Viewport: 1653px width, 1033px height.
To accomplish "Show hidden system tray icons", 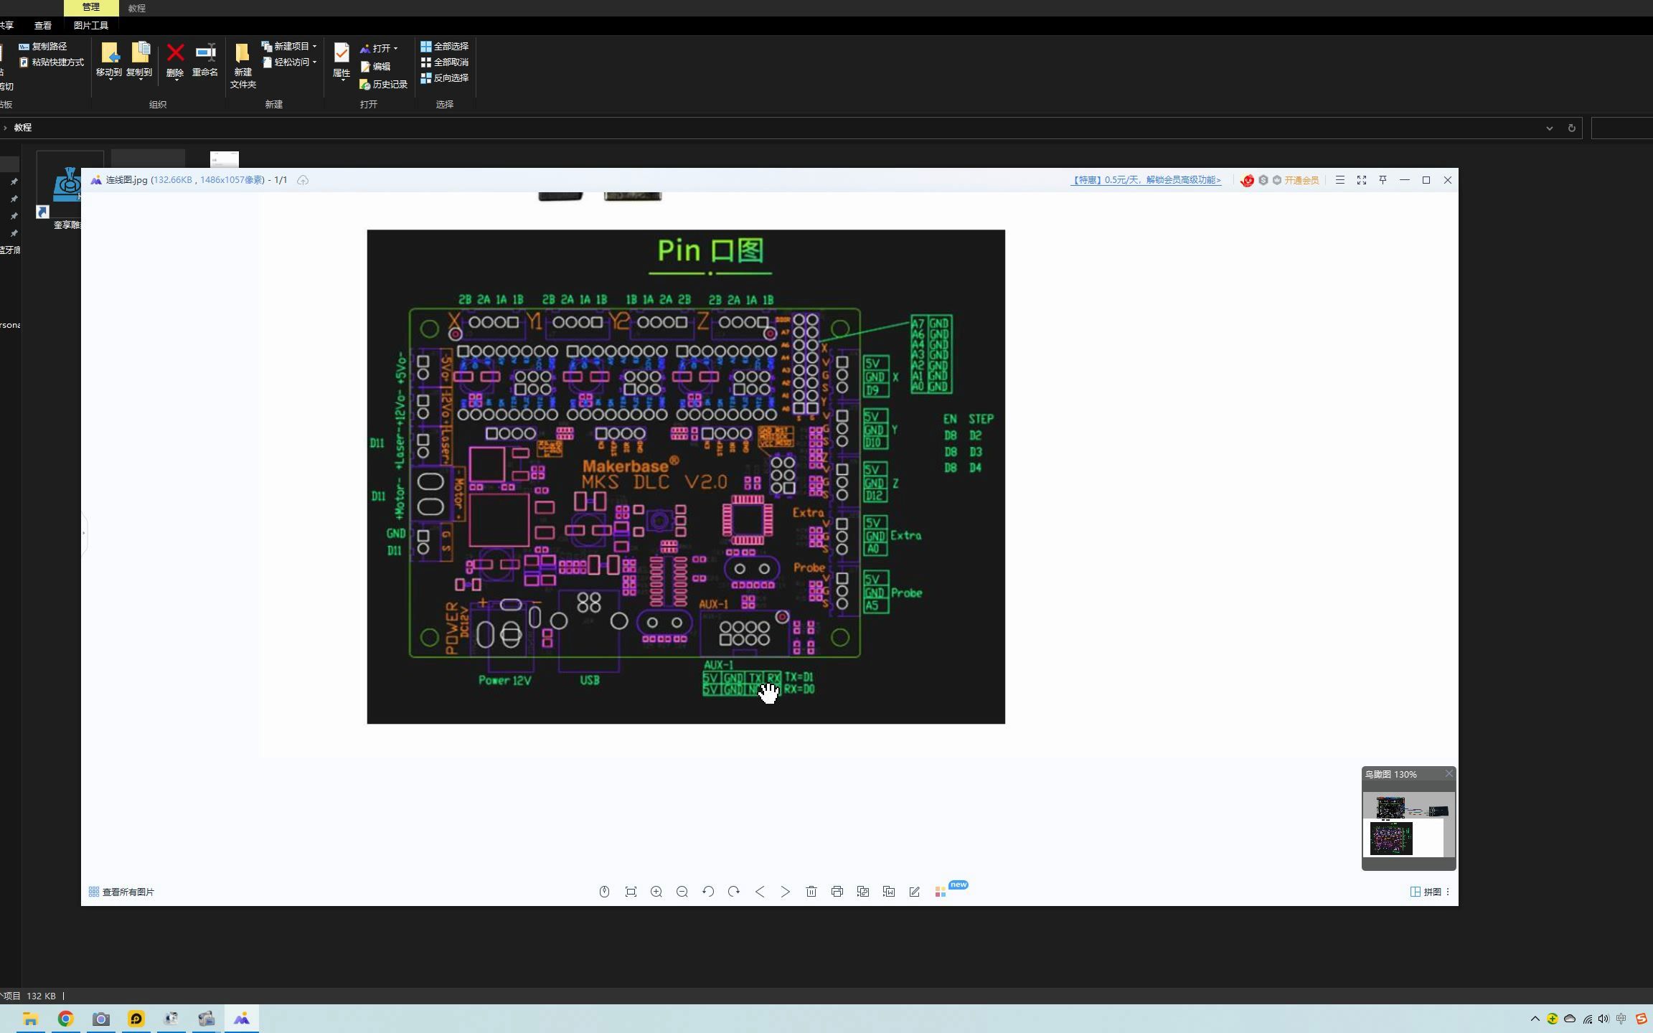I will tap(1535, 1019).
